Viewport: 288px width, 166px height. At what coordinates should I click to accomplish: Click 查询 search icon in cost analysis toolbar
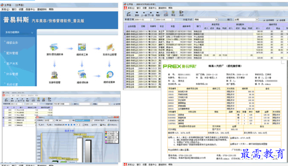pos(128,13)
